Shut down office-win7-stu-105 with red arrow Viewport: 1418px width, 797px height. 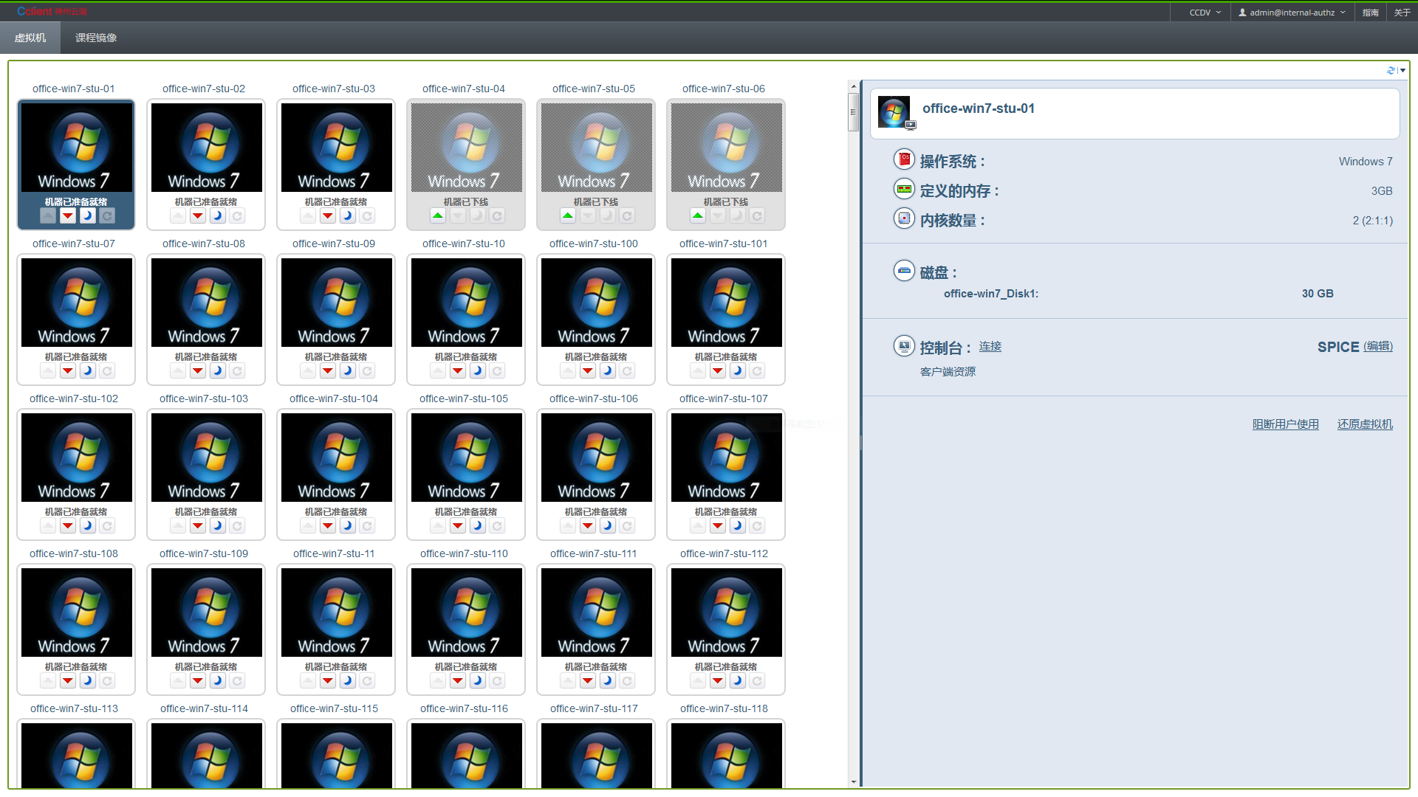tap(458, 526)
